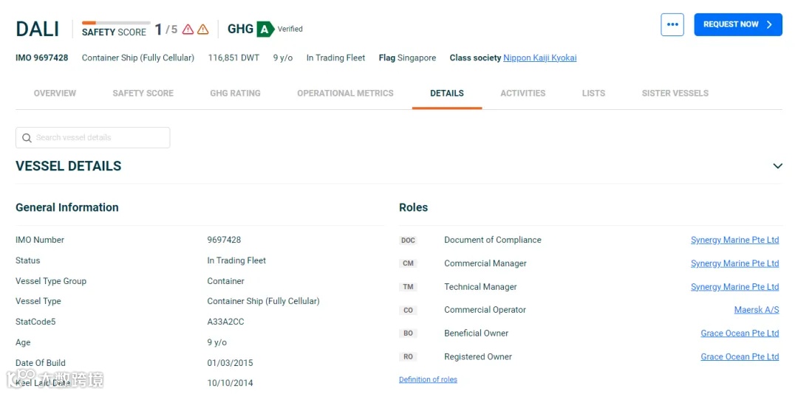Screen dimensions: 798x394
Task: Click the RO role badge
Action: [408, 357]
